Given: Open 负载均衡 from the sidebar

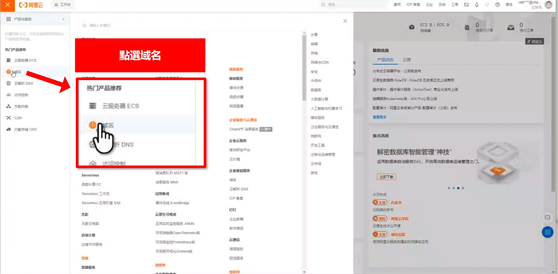Looking at the screenshot, I should pyautogui.click(x=21, y=107).
